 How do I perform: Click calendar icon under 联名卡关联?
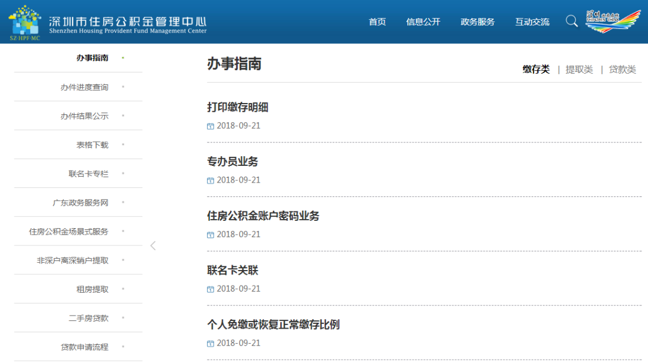tap(211, 289)
